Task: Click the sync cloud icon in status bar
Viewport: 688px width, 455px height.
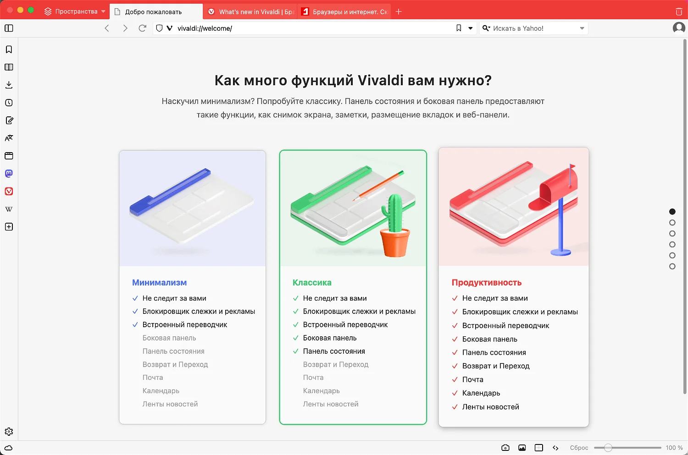Action: click(9, 448)
